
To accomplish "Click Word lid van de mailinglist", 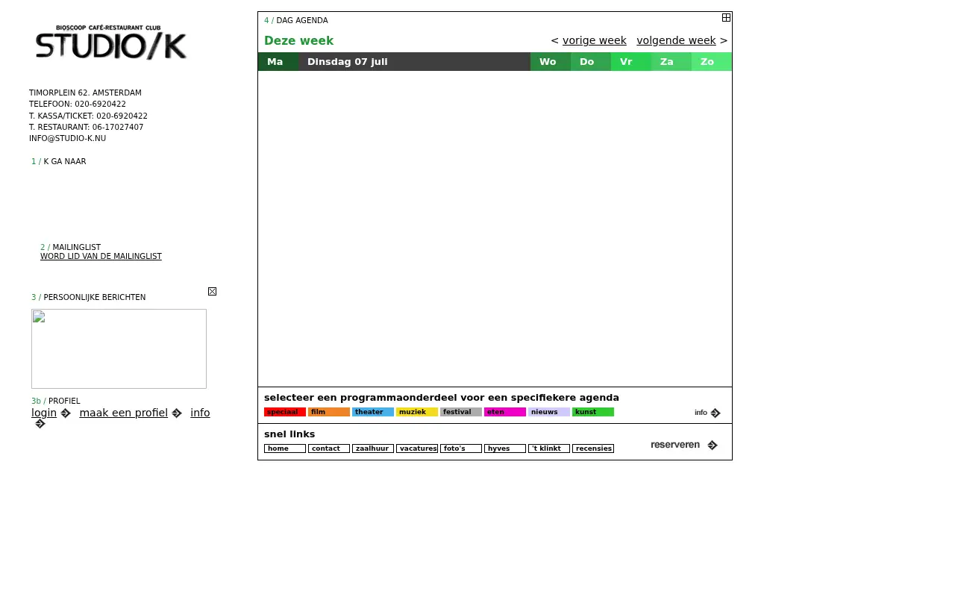I will 101,256.
